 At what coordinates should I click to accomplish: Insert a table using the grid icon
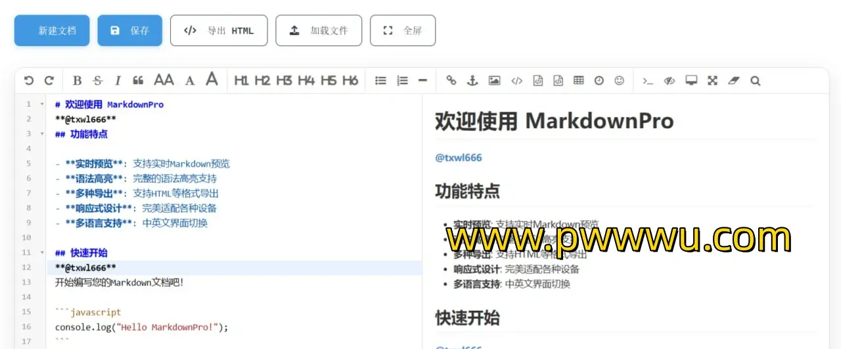point(578,81)
